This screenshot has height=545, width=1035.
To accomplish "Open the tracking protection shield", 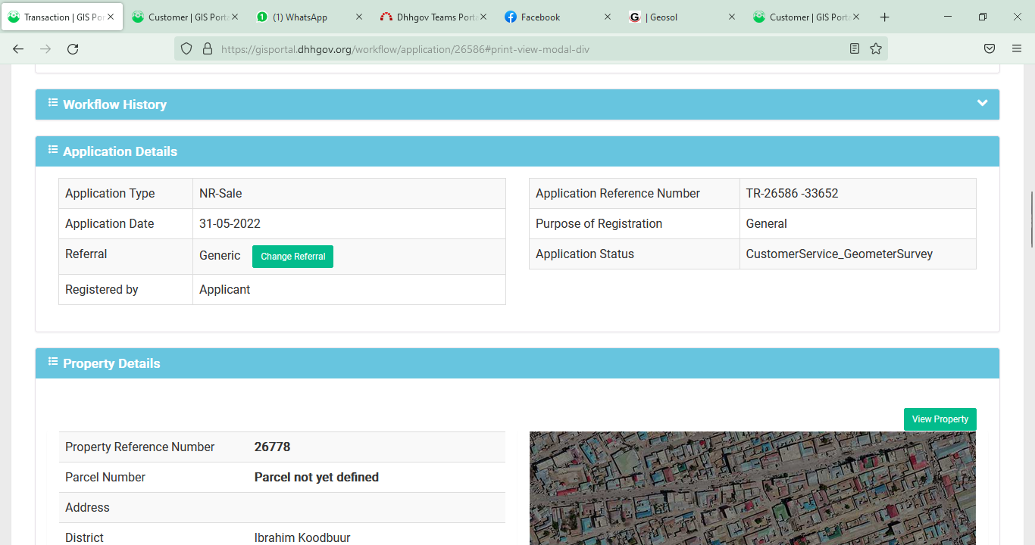I will pyautogui.click(x=186, y=48).
